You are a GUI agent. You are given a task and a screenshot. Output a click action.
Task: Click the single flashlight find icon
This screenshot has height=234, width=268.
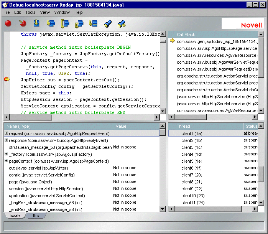(x=108, y=24)
